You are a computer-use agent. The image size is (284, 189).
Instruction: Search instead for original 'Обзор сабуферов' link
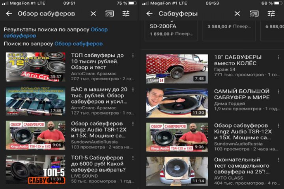click(x=78, y=44)
